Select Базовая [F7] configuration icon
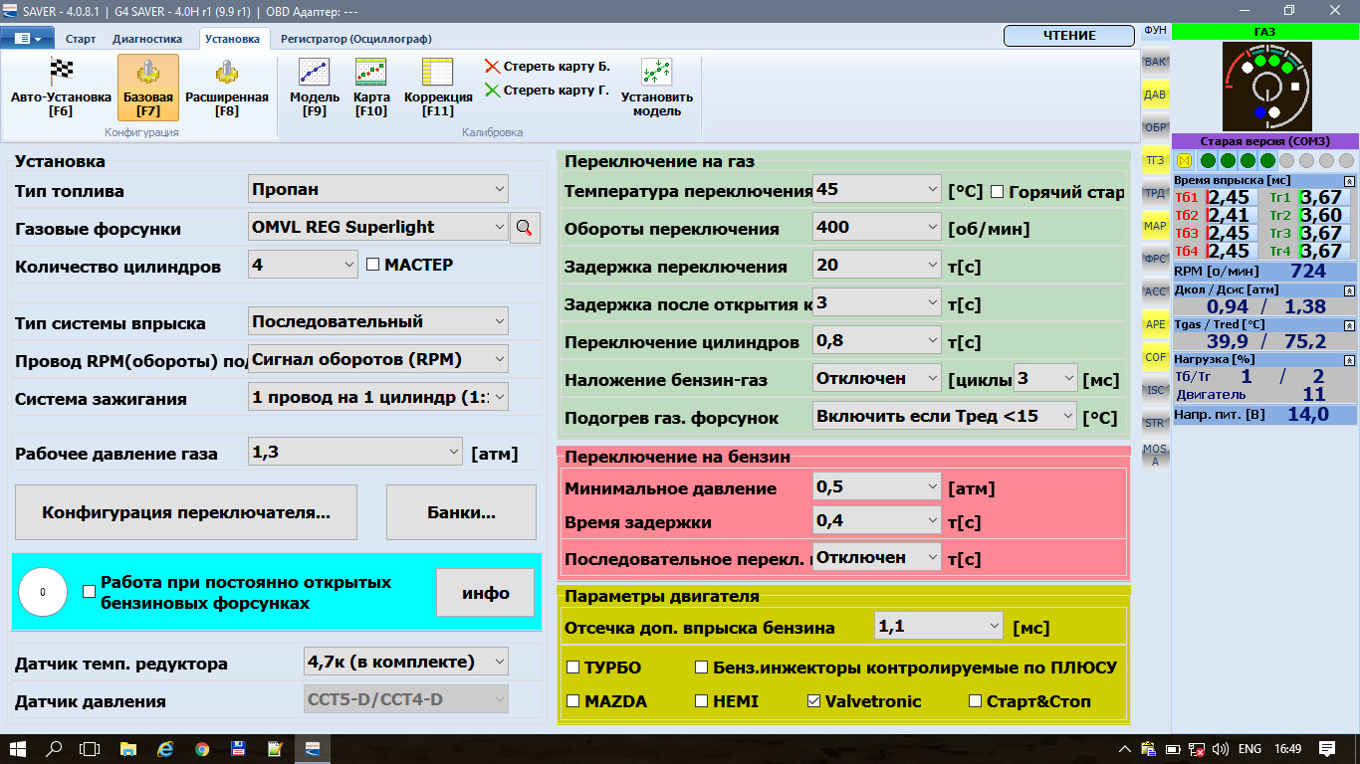The width and height of the screenshot is (1360, 764). pyautogui.click(x=148, y=87)
